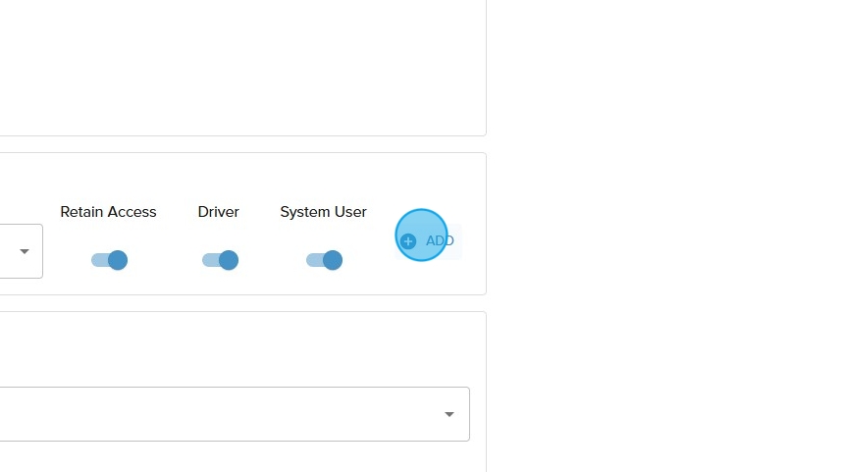Click the System User label text
This screenshot has width=844, height=472.
pos(323,212)
